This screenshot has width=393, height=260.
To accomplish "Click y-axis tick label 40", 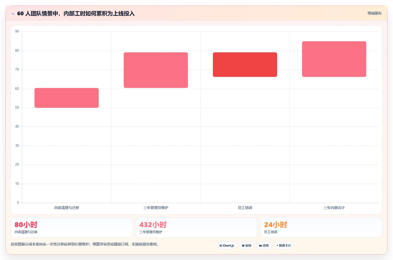I will 17,127.
